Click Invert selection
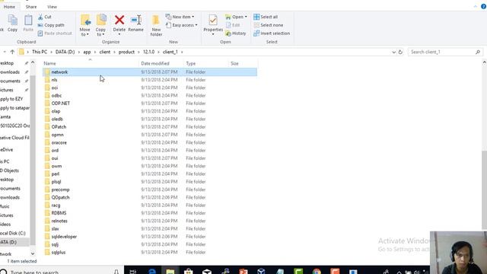This screenshot has height=274, width=487. click(x=272, y=33)
